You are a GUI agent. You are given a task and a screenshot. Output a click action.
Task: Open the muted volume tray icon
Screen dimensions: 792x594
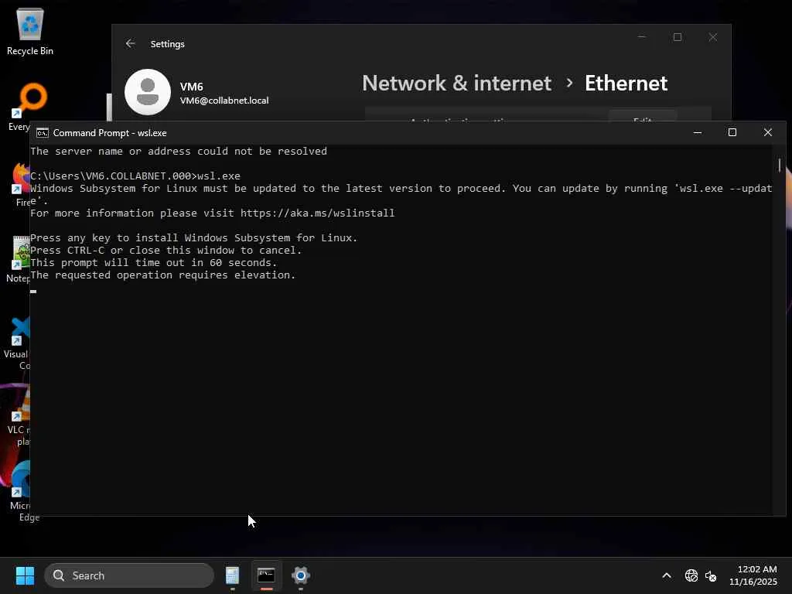coord(711,575)
